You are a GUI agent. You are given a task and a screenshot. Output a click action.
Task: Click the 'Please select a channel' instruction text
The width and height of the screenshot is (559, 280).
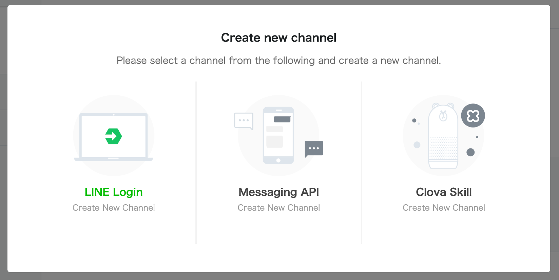point(279,61)
